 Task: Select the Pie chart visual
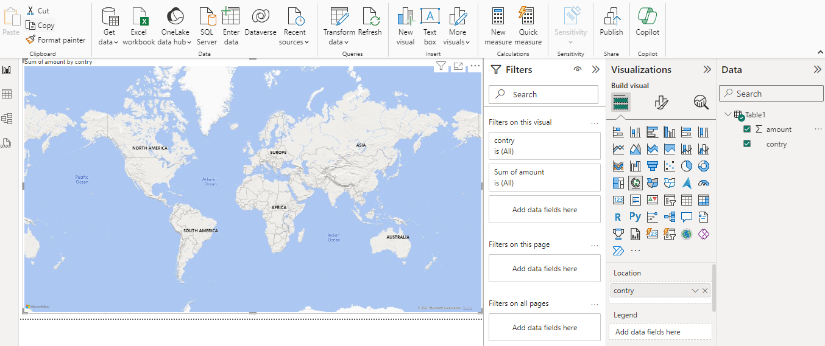[x=687, y=166]
